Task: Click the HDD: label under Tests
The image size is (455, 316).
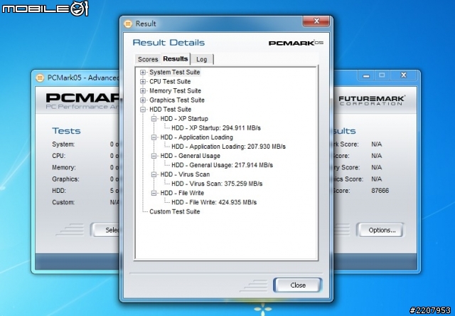Action: point(59,191)
